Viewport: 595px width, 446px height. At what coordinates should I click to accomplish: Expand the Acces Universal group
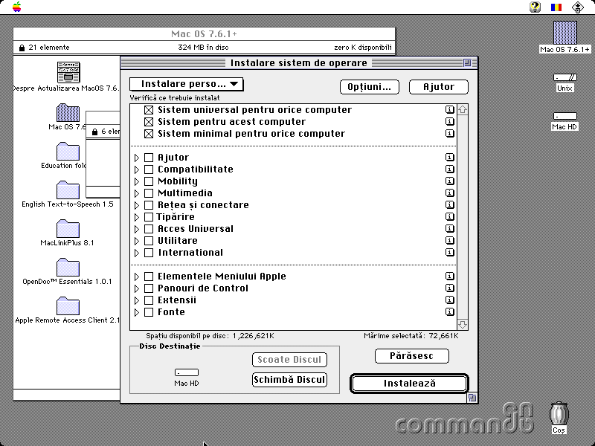coord(137,229)
